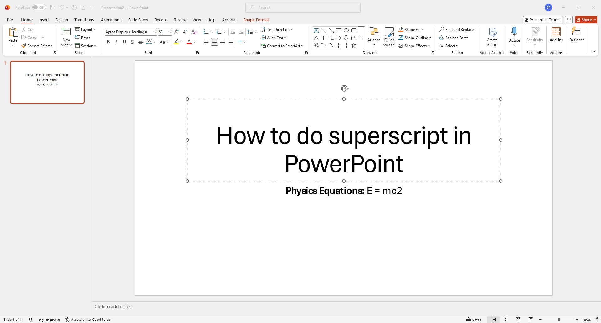This screenshot has width=601, height=323.
Task: Open the Designer pane icon
Action: pos(576,31)
